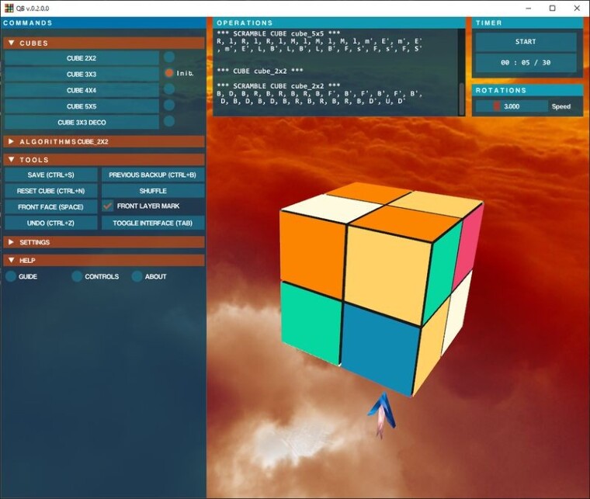Click UNDO (CTRL+Z) button

(50, 223)
